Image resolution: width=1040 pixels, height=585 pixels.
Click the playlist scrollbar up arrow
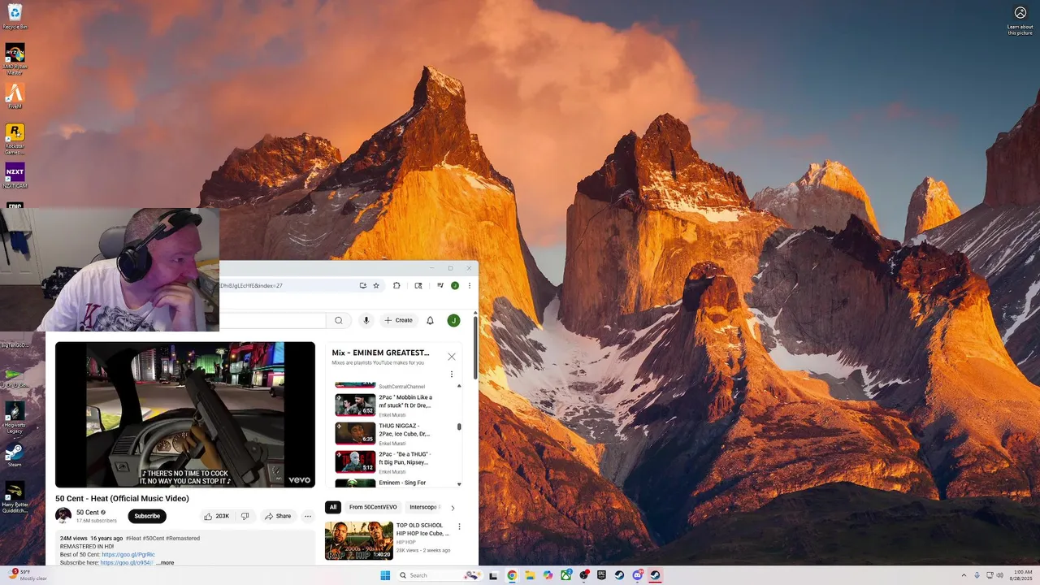459,386
